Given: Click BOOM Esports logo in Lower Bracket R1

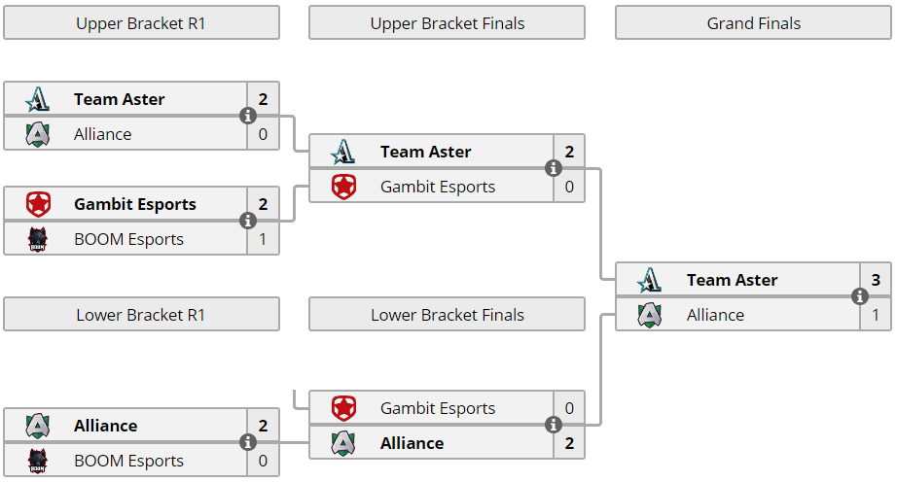Looking at the screenshot, I should pos(38,461).
